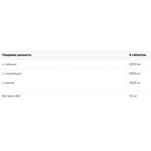Click the L-валин '1000 мг' value
The height and width of the screenshot is (151, 151).
(x=135, y=83)
